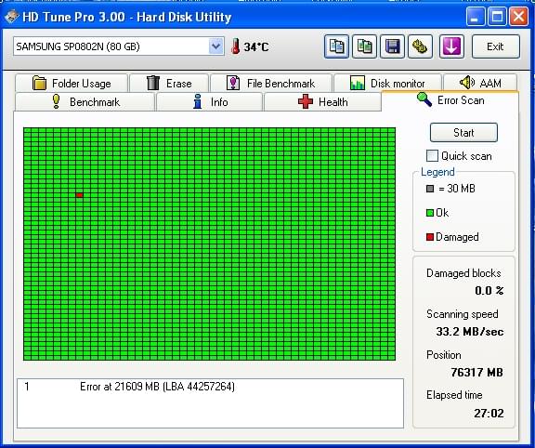The width and height of the screenshot is (535, 448).
Task: Start the error scan
Action: pos(463,133)
